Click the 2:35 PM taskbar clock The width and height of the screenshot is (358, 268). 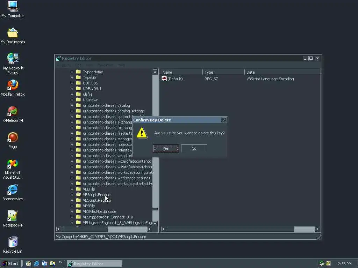point(345,264)
